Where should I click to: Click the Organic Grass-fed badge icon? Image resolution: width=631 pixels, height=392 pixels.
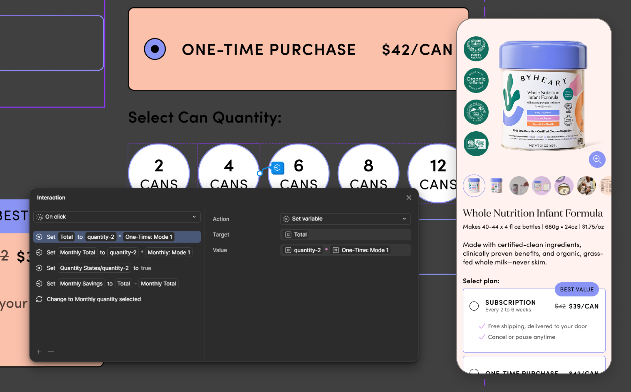coord(476,80)
